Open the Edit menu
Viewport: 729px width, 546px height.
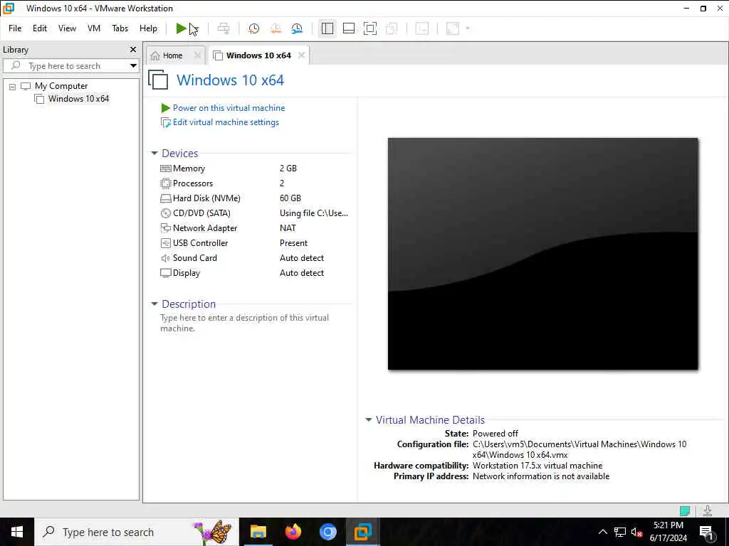click(40, 28)
